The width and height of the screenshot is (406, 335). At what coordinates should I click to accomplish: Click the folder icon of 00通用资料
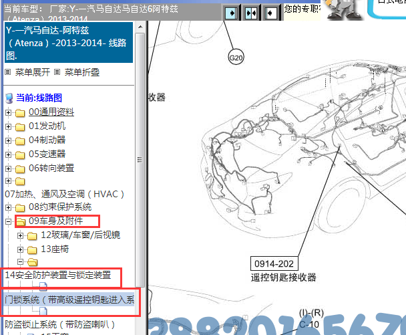pos(20,113)
